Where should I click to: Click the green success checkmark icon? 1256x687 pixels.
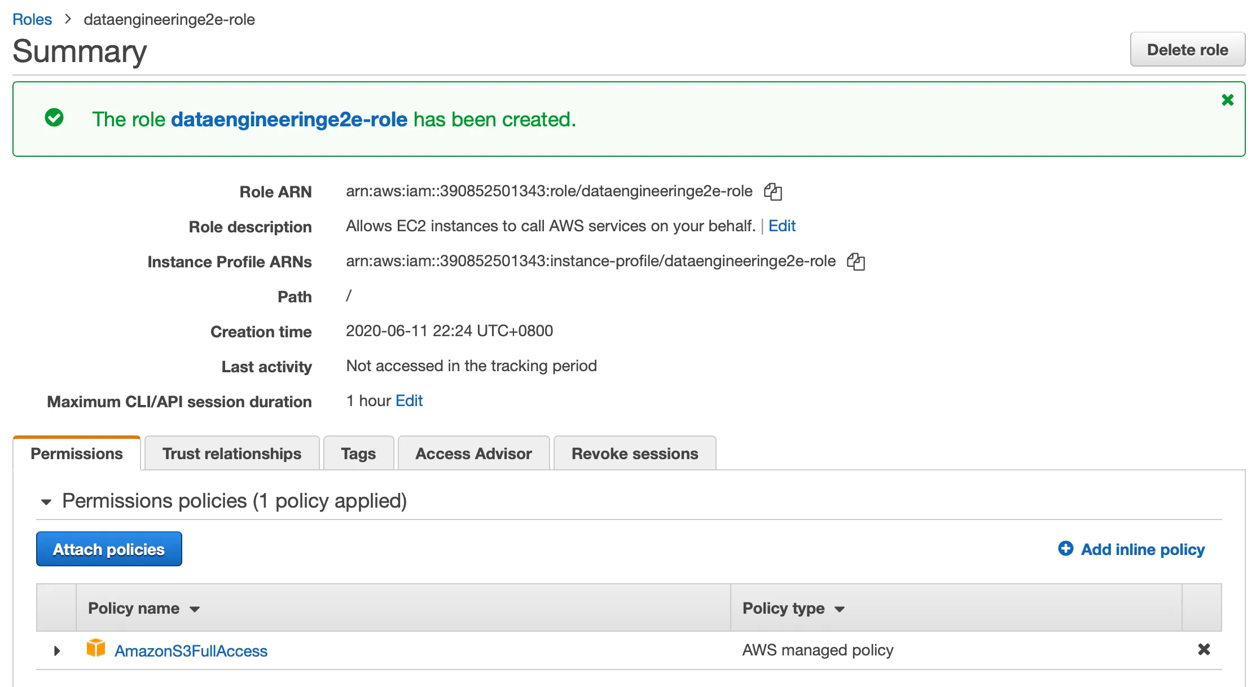point(54,118)
